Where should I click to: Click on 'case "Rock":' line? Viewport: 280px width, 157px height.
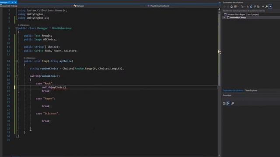tap(45, 83)
